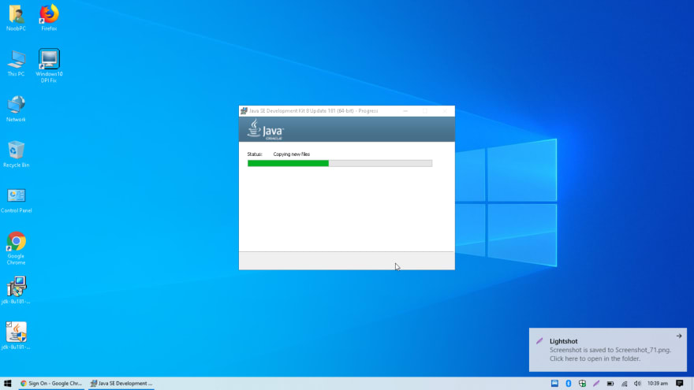Click the Bluetooth tray icon

pos(569,384)
